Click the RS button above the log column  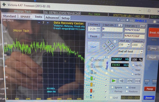106,57
